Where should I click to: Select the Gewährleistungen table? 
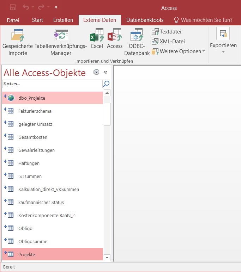pos(53,150)
